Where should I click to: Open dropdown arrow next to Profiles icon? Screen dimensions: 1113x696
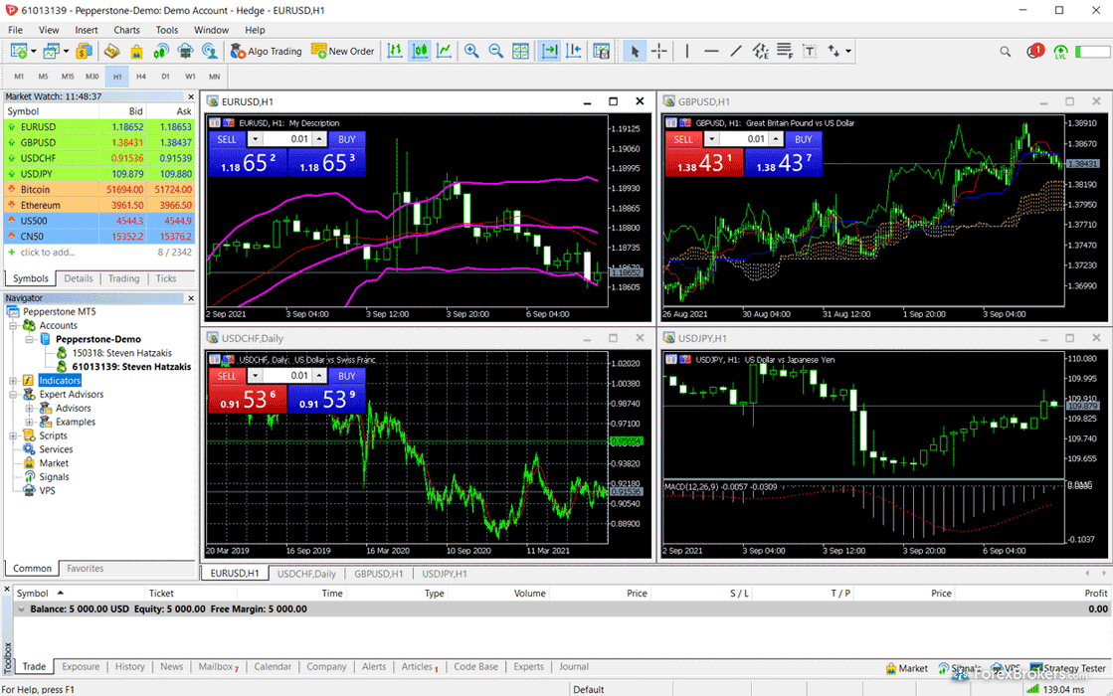coord(66,51)
